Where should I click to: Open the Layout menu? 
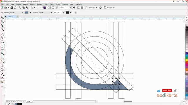(x=19, y=4)
